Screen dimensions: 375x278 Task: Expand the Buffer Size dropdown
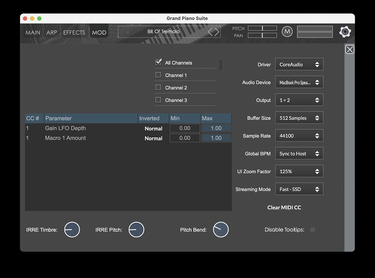pos(299,118)
